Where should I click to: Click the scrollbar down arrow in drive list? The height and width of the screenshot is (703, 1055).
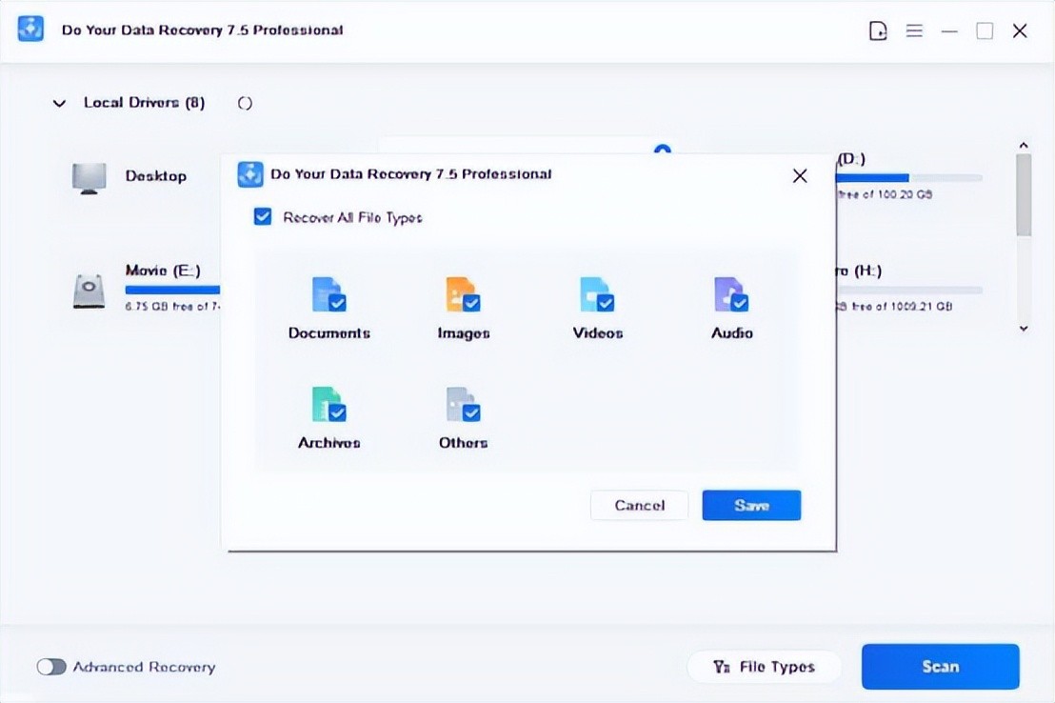[1024, 329]
